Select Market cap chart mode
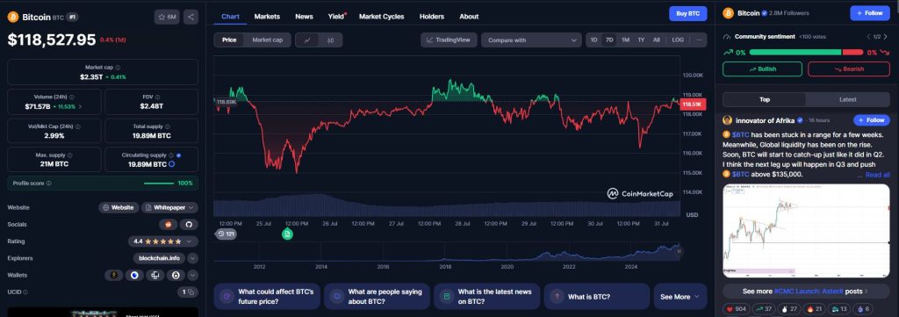This screenshot has width=899, height=317. (267, 40)
